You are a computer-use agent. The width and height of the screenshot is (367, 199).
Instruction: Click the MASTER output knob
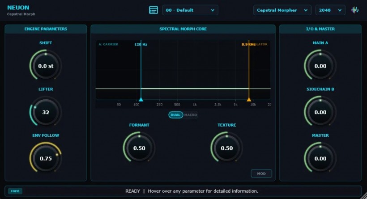click(320, 158)
